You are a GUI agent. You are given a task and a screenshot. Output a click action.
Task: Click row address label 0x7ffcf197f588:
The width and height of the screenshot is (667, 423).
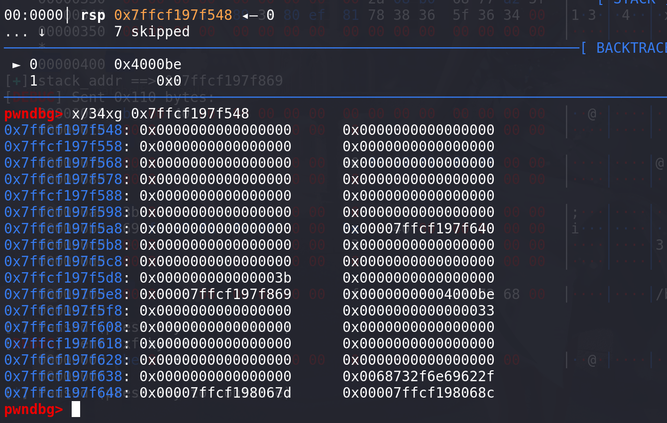67,196
